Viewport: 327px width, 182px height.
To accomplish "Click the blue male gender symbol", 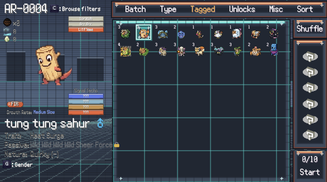I will point(100,123).
